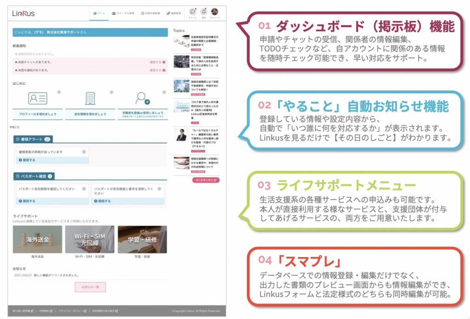Open the Wi-Fi・SIM・光回線 tile

(90, 239)
